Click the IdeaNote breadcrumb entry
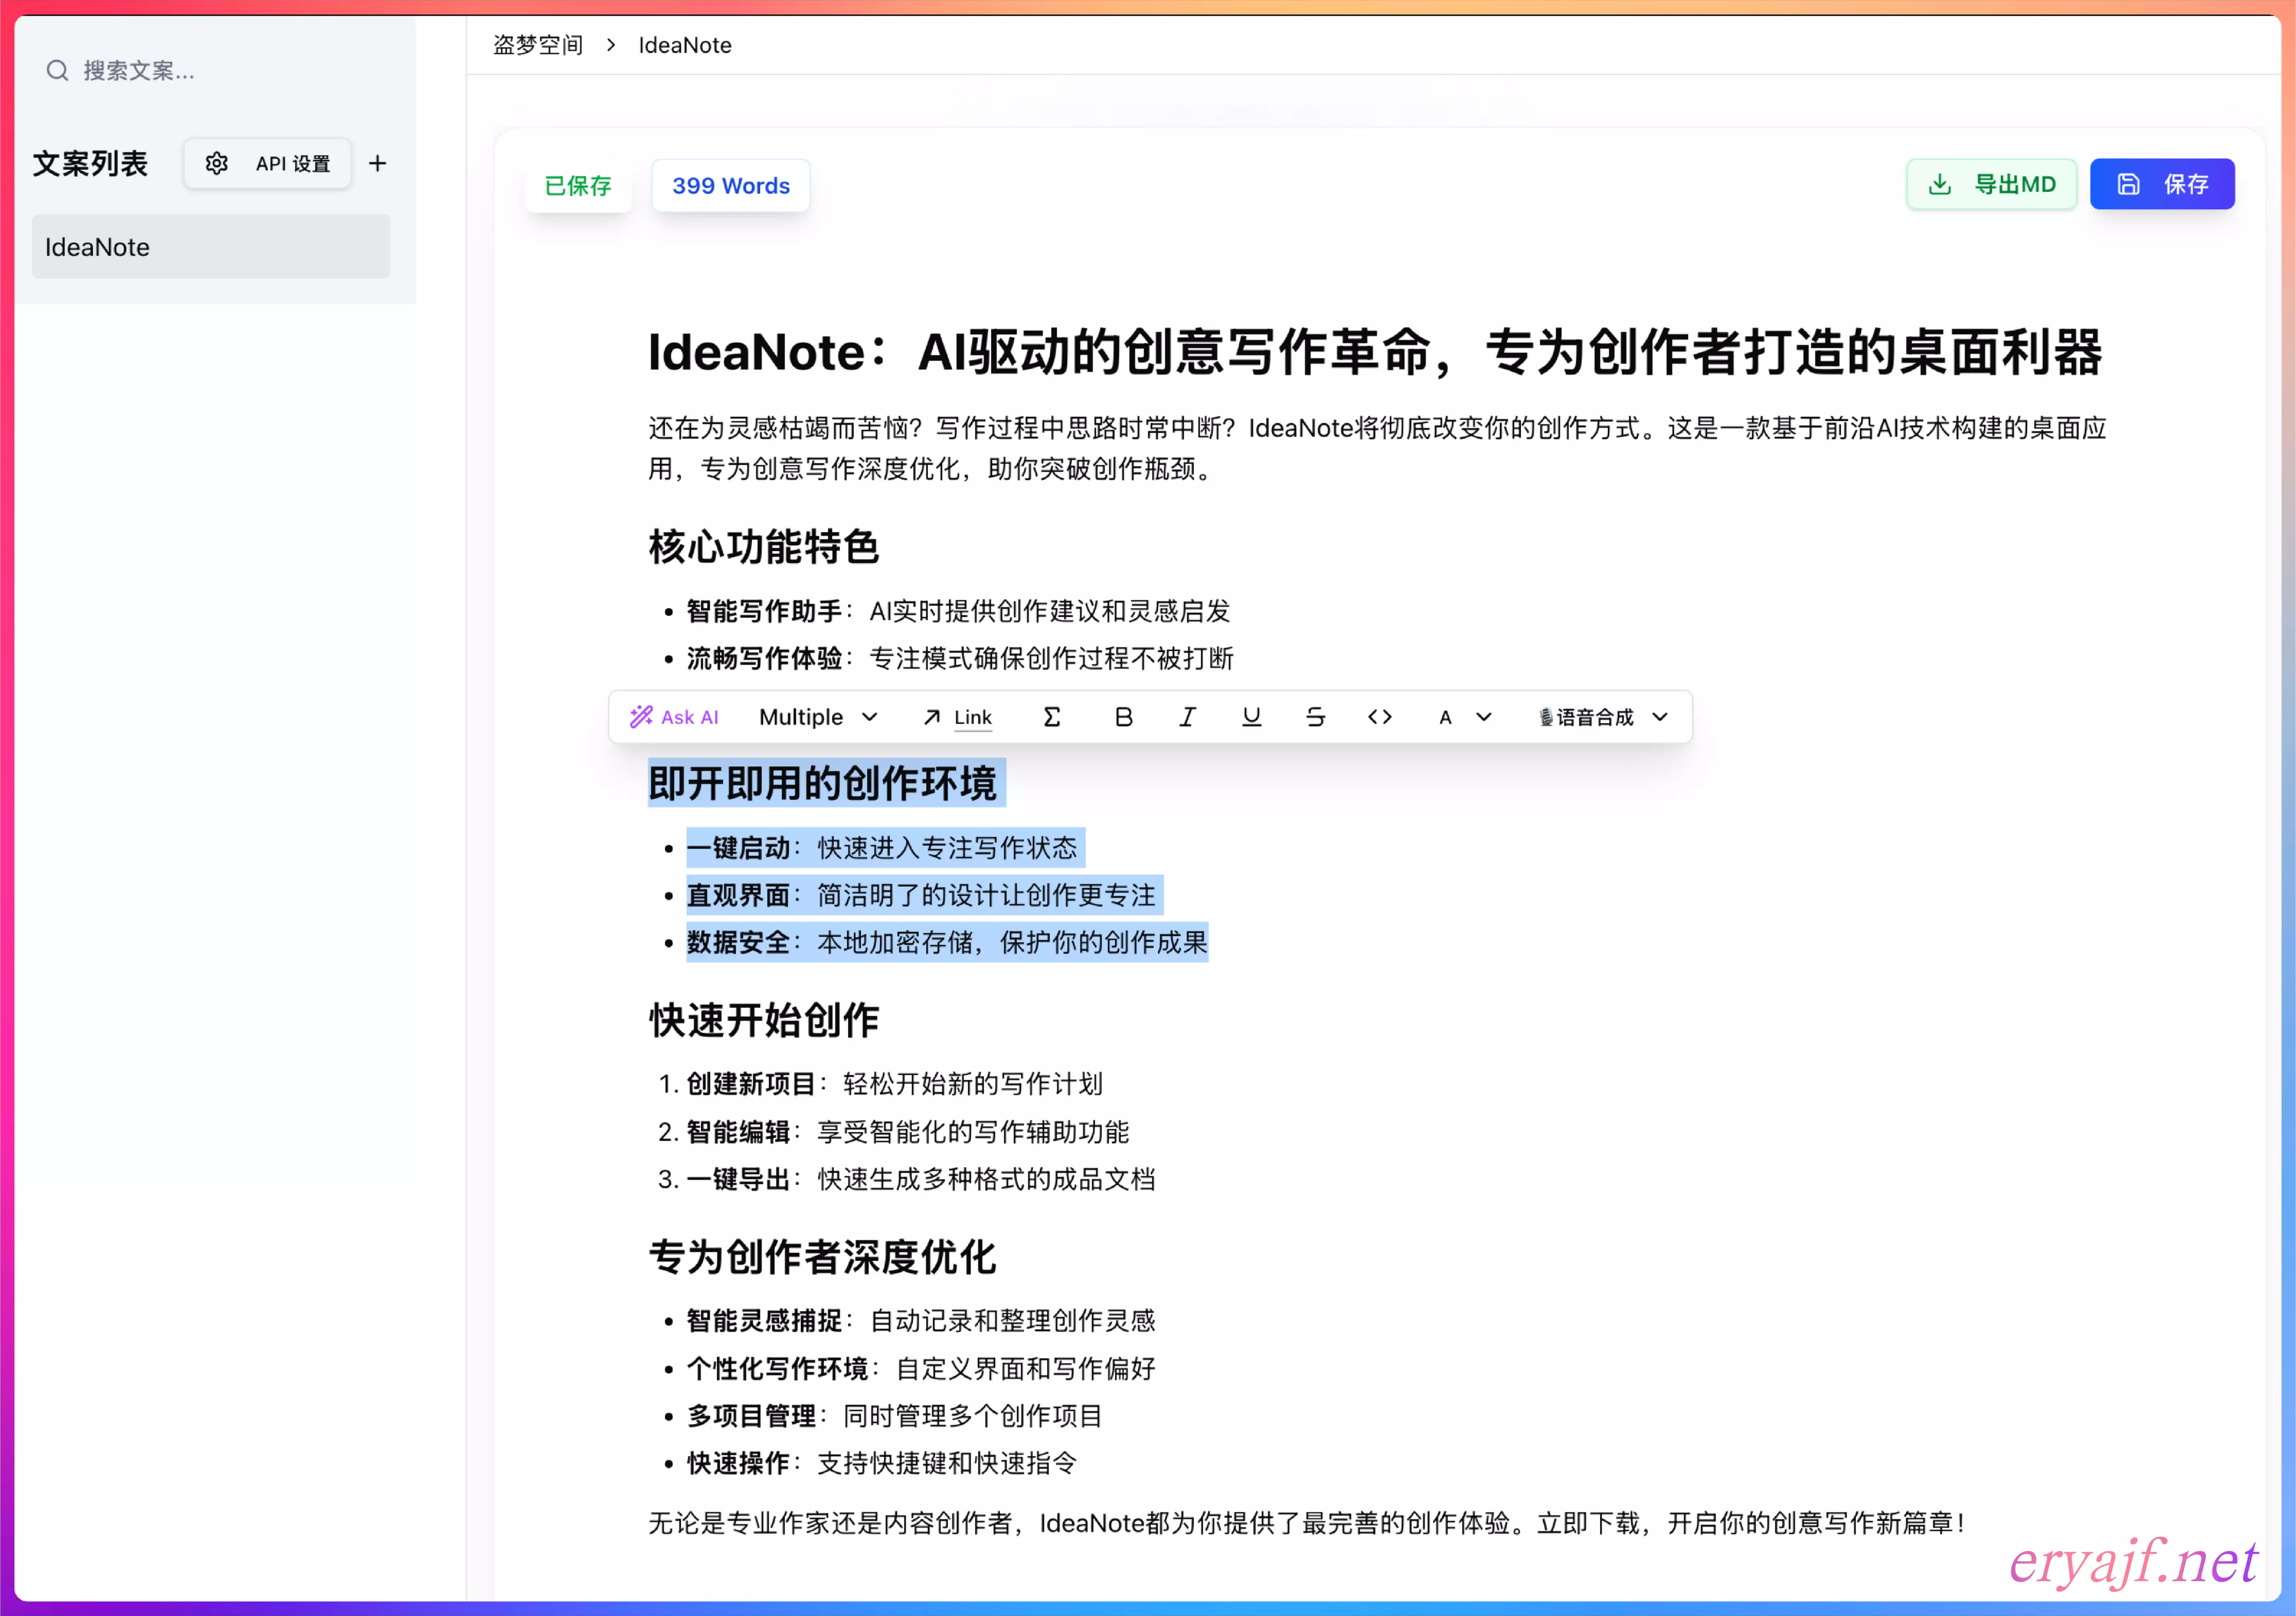2296x1616 pixels. pyautogui.click(x=685, y=45)
